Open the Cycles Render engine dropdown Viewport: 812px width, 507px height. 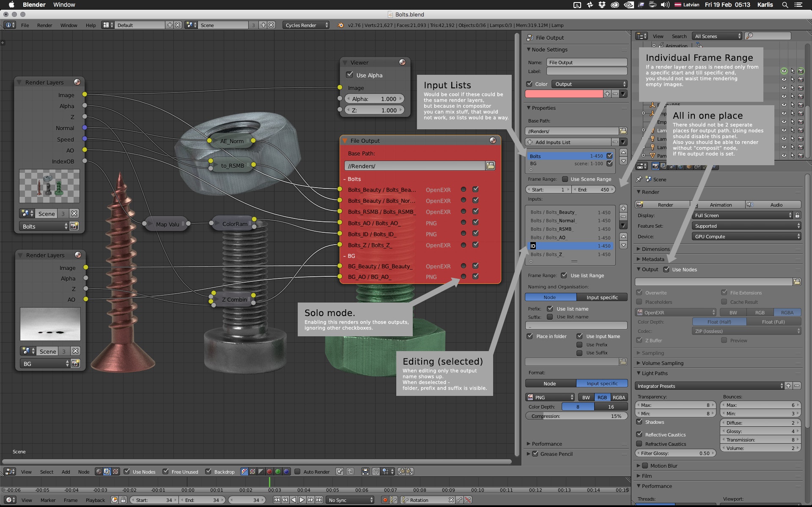(306, 25)
